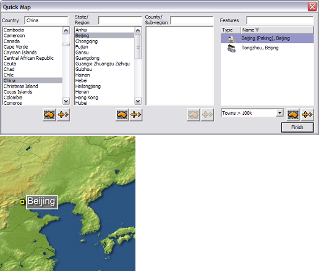This screenshot has height=271, width=319.
Task: Click the map icon beside Towns > 100k dropdown
Action: tap(293, 115)
